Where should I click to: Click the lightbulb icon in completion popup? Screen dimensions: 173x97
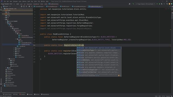click(x=119, y=75)
